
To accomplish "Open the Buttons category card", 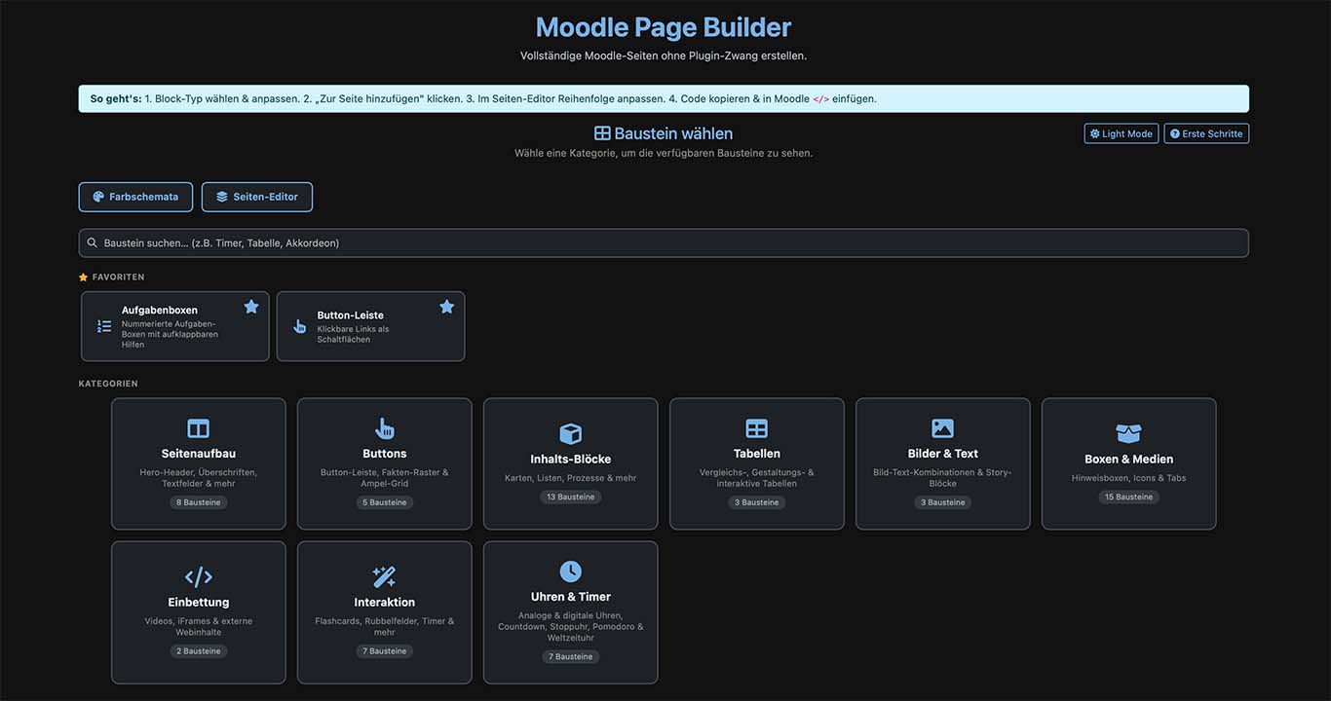I will 385,463.
